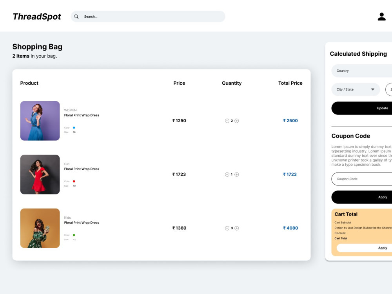Click the black Apply coupon button

pos(361,197)
